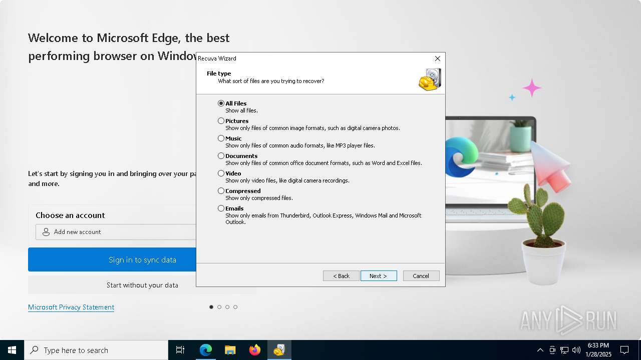This screenshot has height=360, width=641.
Task: Click the network tray icon
Action: (x=564, y=350)
